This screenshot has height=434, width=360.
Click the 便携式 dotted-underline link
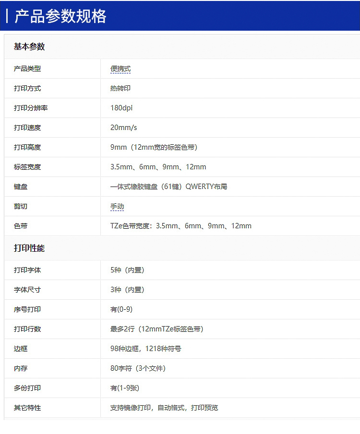[x=120, y=69]
